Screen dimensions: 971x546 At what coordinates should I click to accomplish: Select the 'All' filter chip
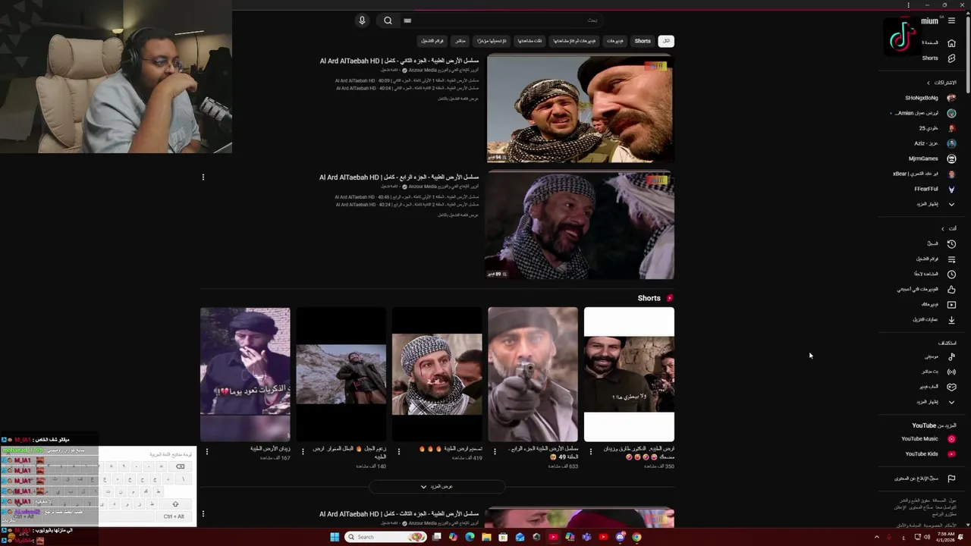coord(665,41)
